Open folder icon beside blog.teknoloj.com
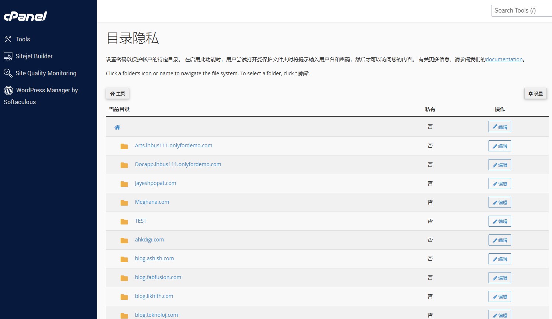Screen dimensions: 552x319 (124, 316)
